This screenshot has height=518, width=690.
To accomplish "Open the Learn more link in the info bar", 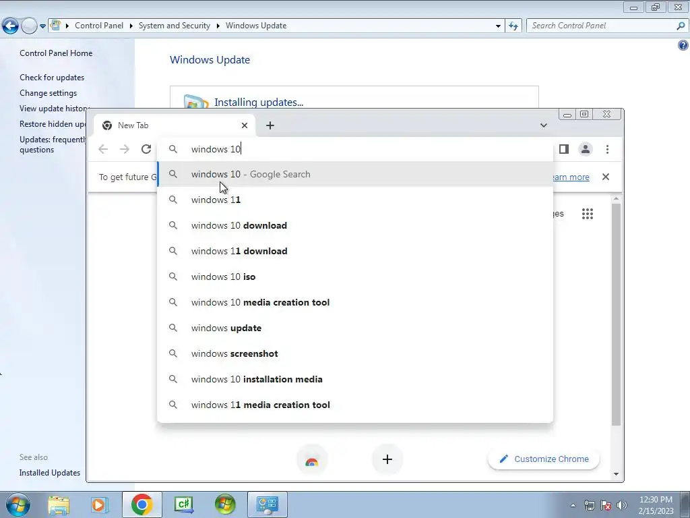I will click(570, 177).
